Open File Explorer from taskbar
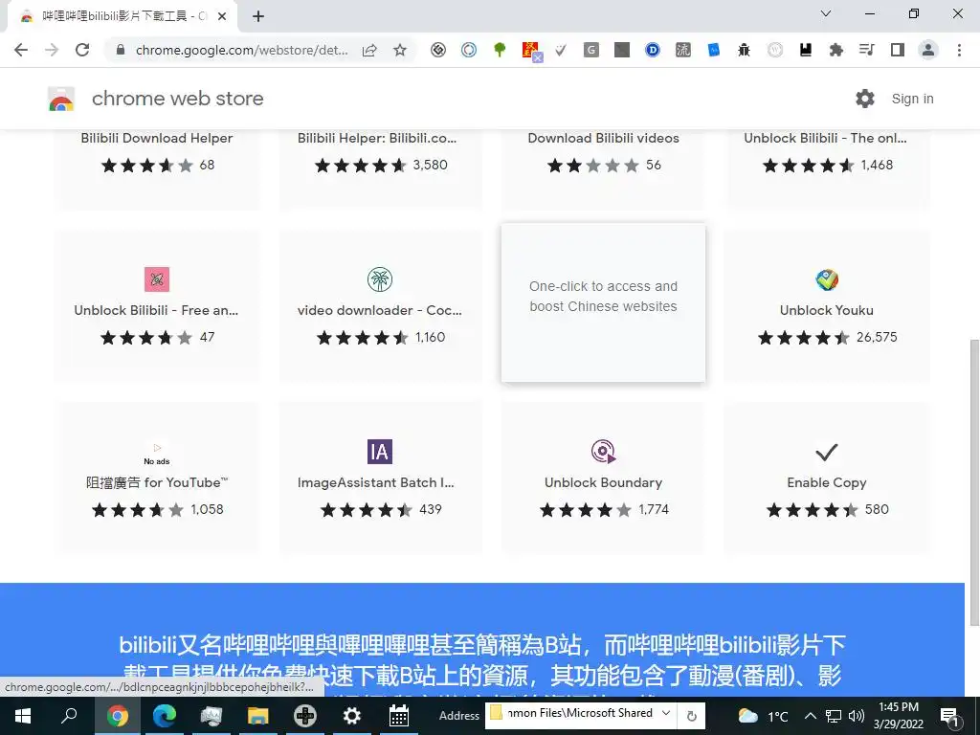Screen dimensions: 980x735 (x=257, y=716)
